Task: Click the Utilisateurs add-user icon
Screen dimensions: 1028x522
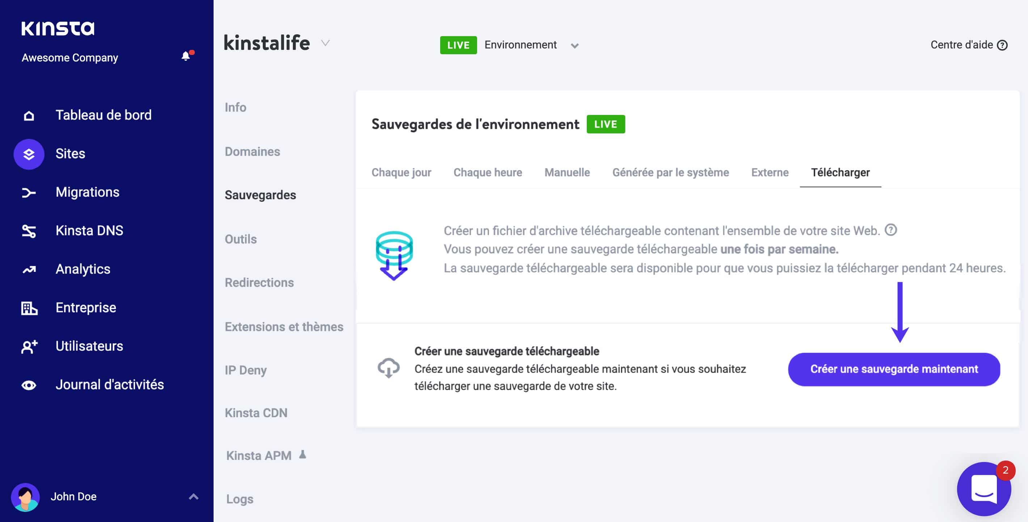Action: tap(28, 346)
